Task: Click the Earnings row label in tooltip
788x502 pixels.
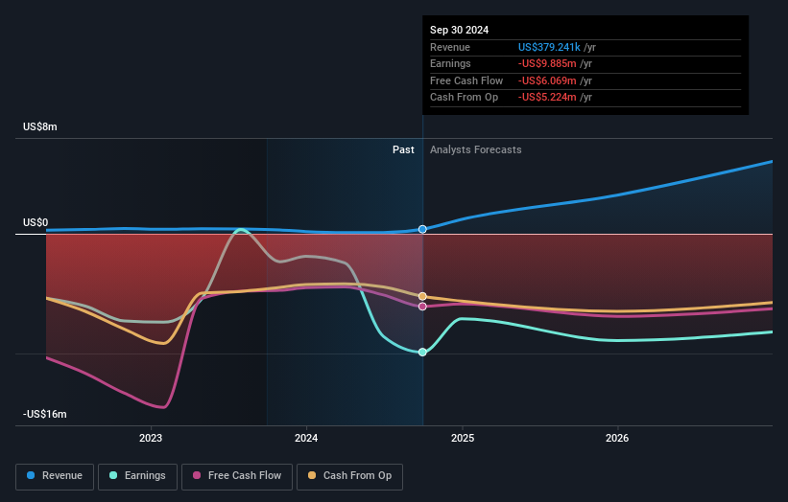Action: point(450,63)
